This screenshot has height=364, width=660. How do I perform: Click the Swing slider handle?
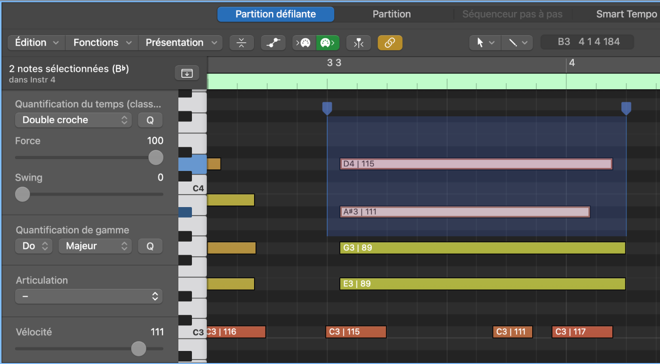click(23, 194)
